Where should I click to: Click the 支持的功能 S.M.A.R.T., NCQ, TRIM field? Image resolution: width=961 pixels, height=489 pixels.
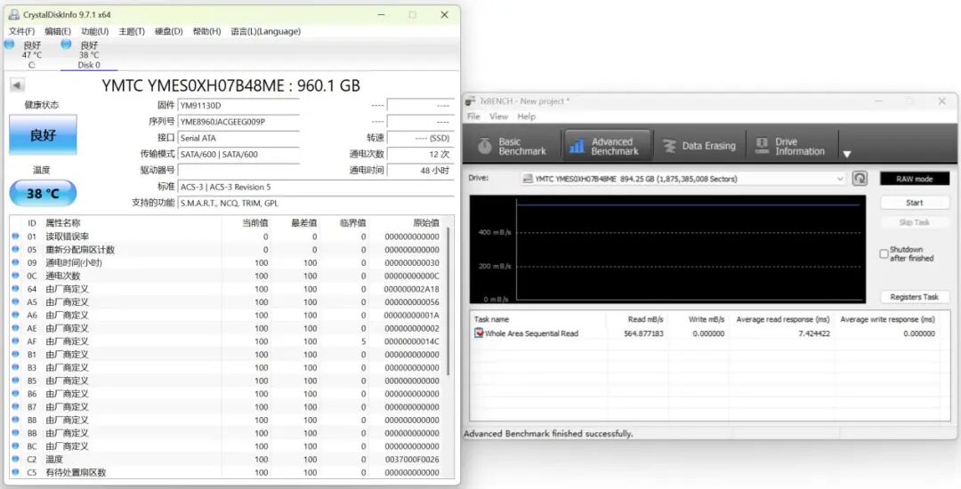316,203
